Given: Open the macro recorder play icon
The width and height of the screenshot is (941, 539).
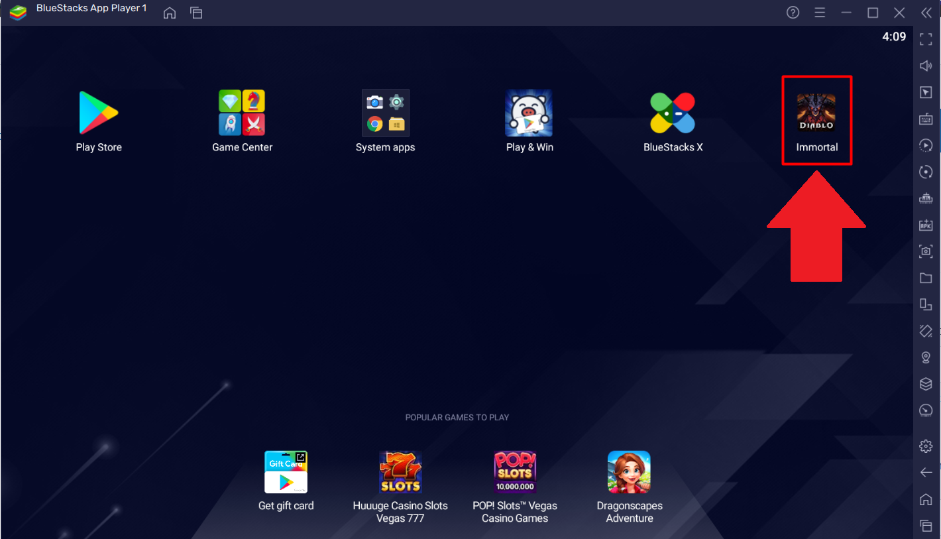Looking at the screenshot, I should coord(926,145).
